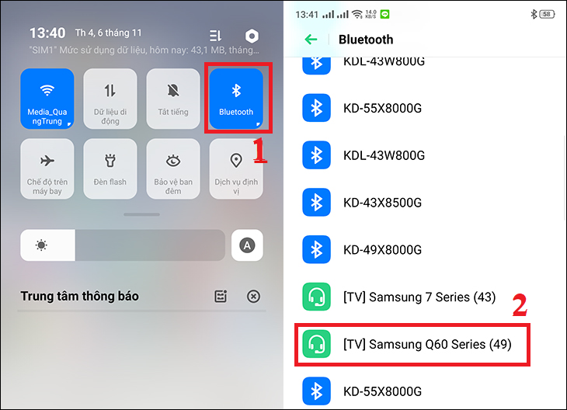The image size is (567, 410).
Task: Select [TV] Samsung Q60 Series (49)
Action: coord(412,345)
